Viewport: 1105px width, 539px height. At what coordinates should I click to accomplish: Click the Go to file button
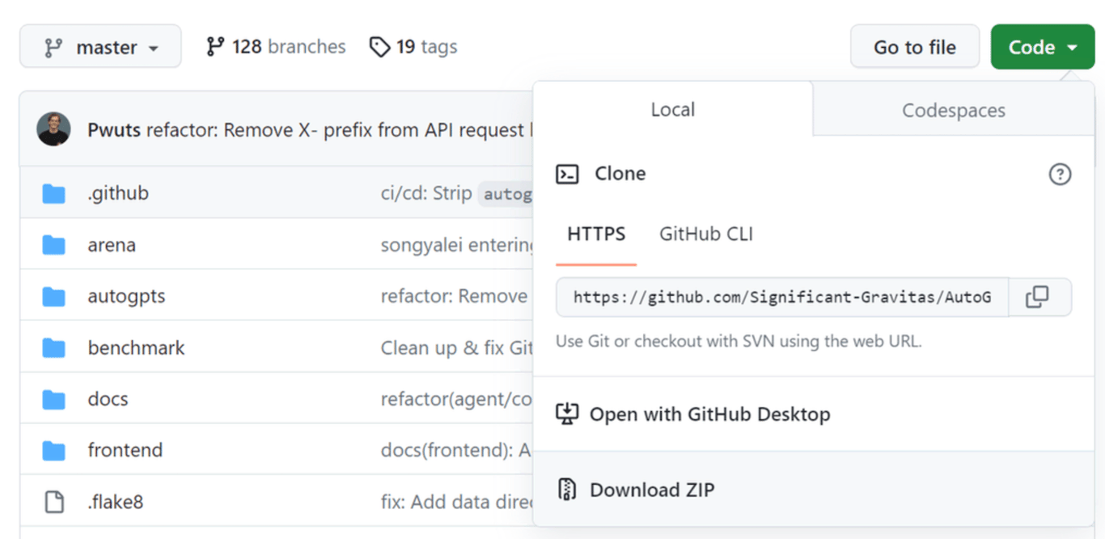coord(914,46)
